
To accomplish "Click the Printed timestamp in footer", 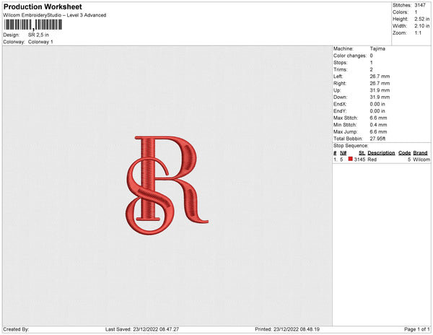I will click(287, 329).
